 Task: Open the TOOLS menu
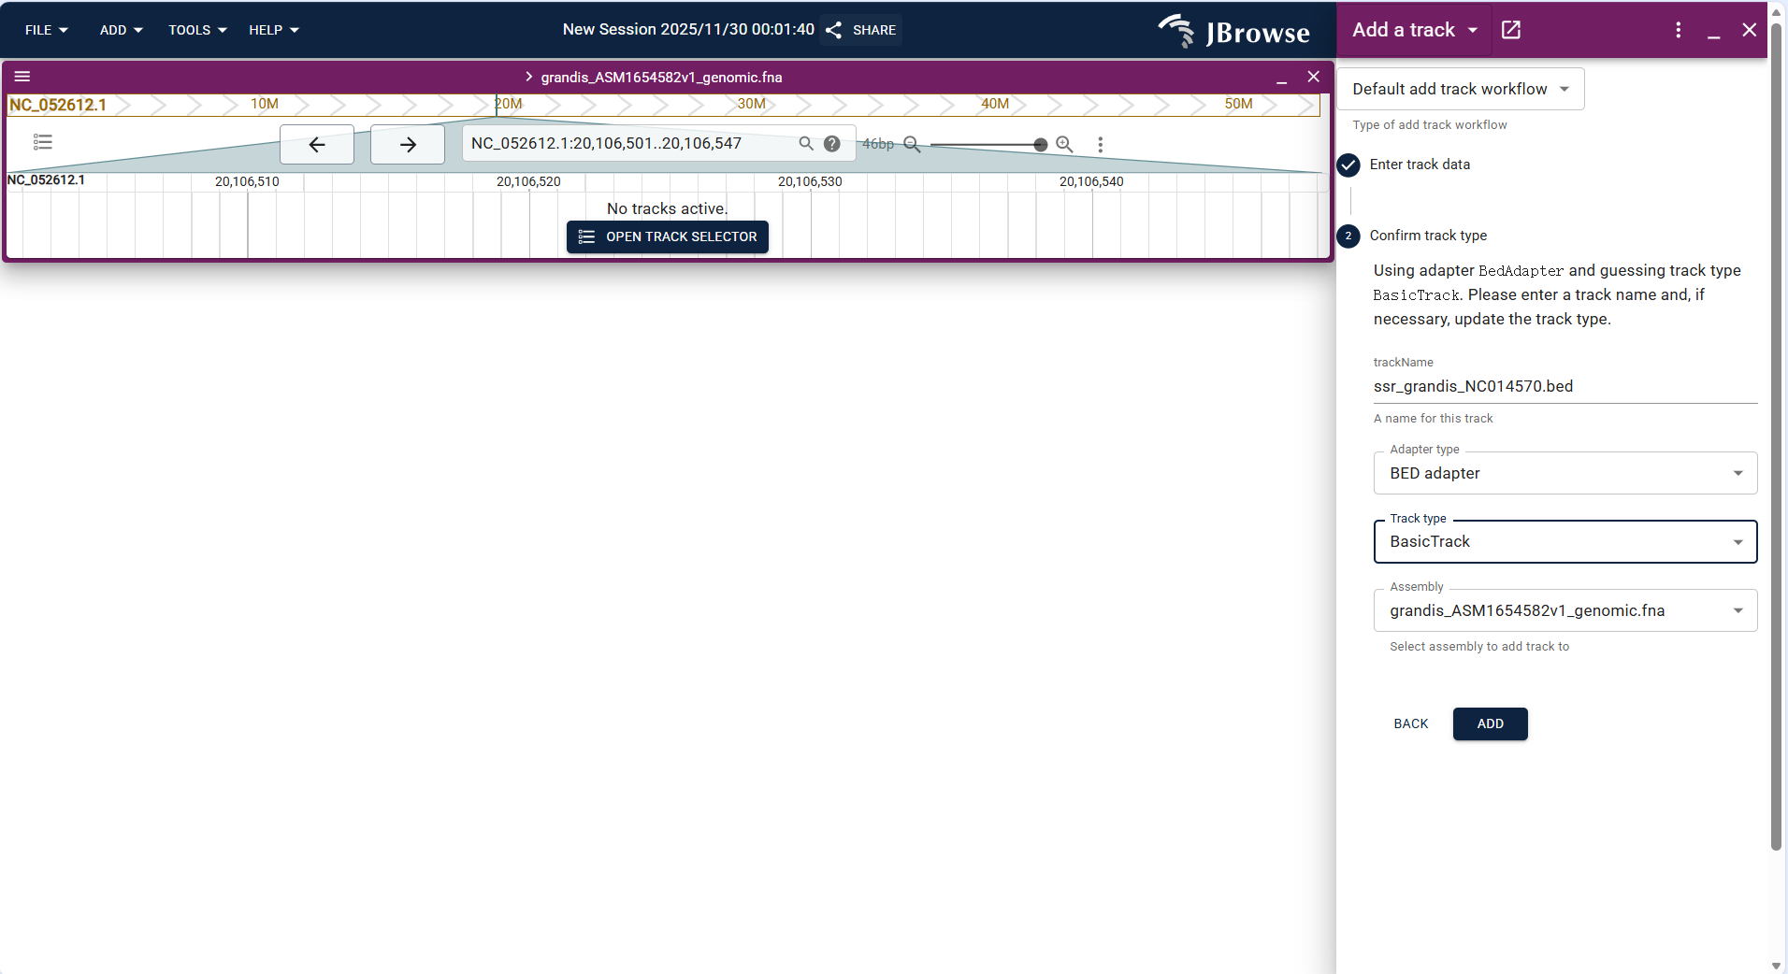click(x=195, y=29)
